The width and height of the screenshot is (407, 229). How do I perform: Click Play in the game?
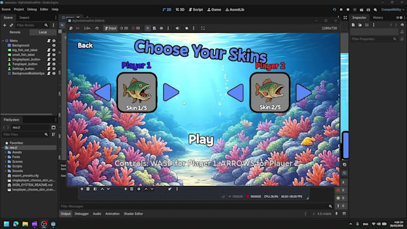coord(201,140)
